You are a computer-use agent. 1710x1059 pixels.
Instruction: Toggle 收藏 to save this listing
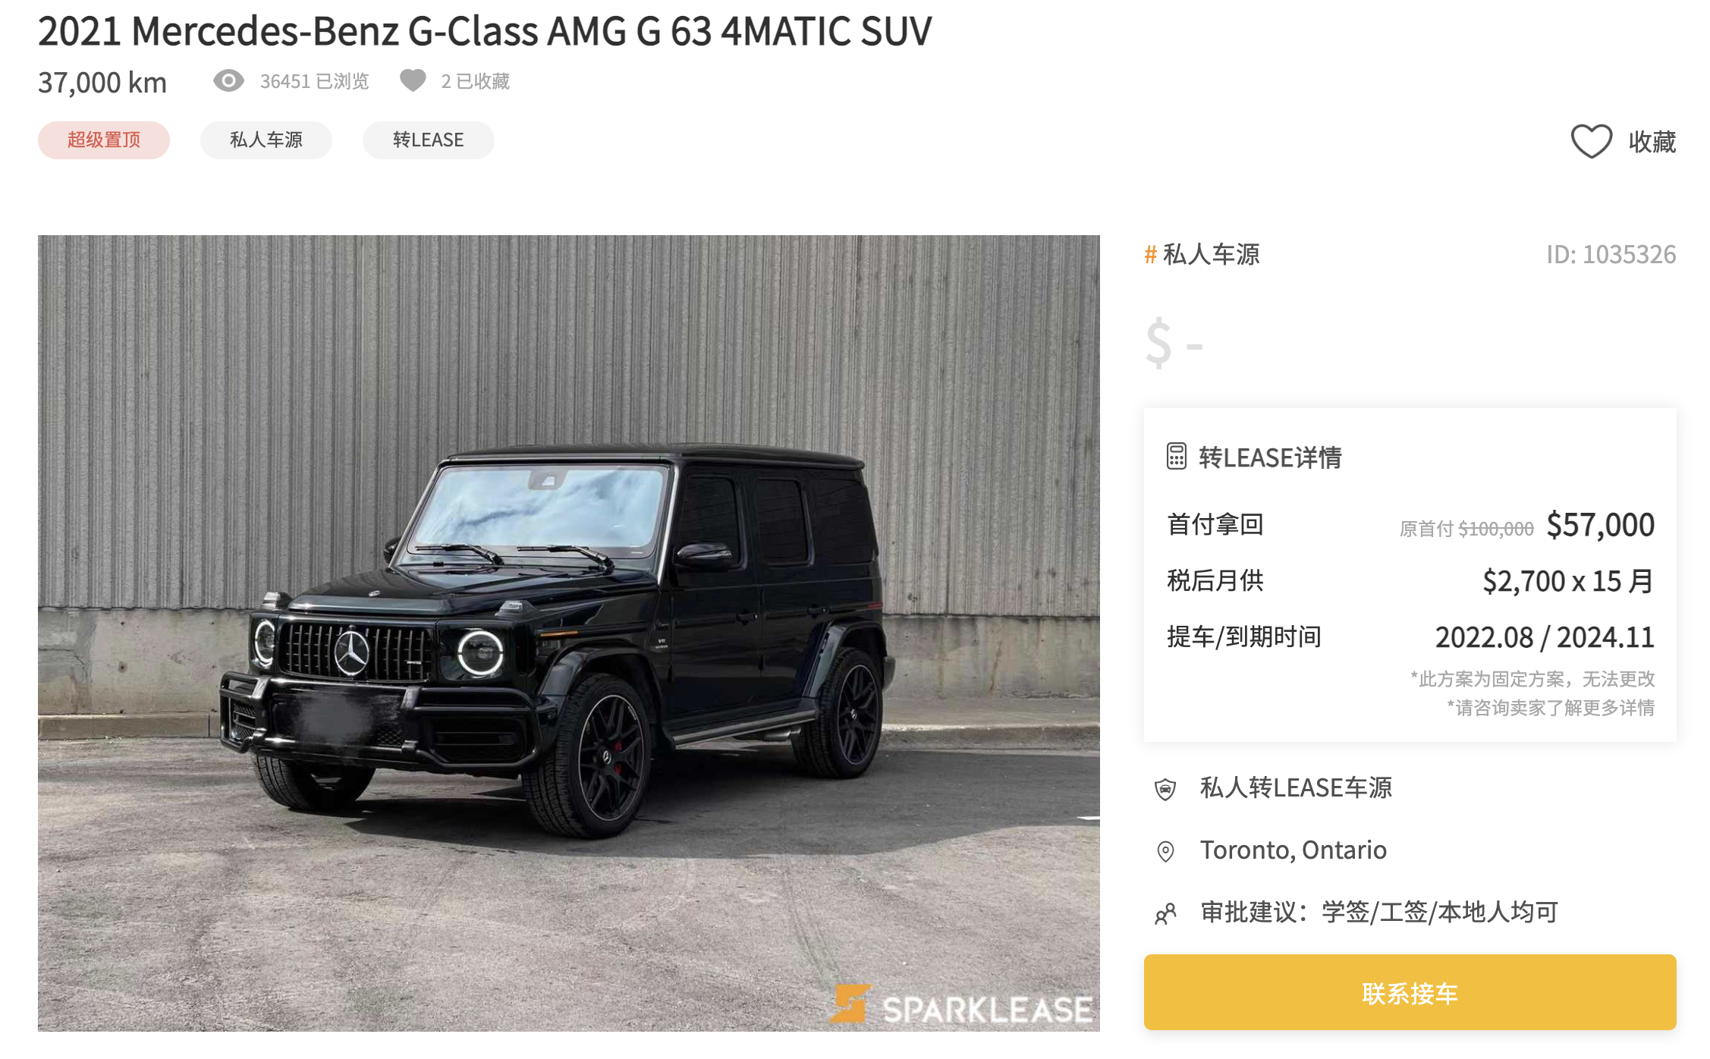1624,141
